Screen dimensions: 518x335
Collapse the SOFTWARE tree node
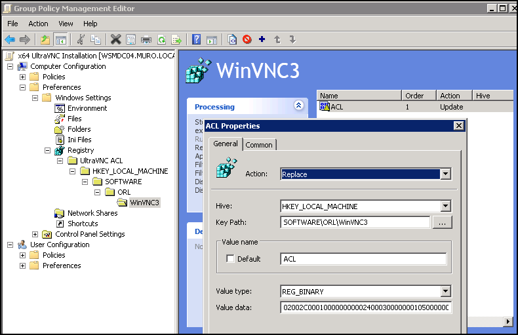coord(85,182)
